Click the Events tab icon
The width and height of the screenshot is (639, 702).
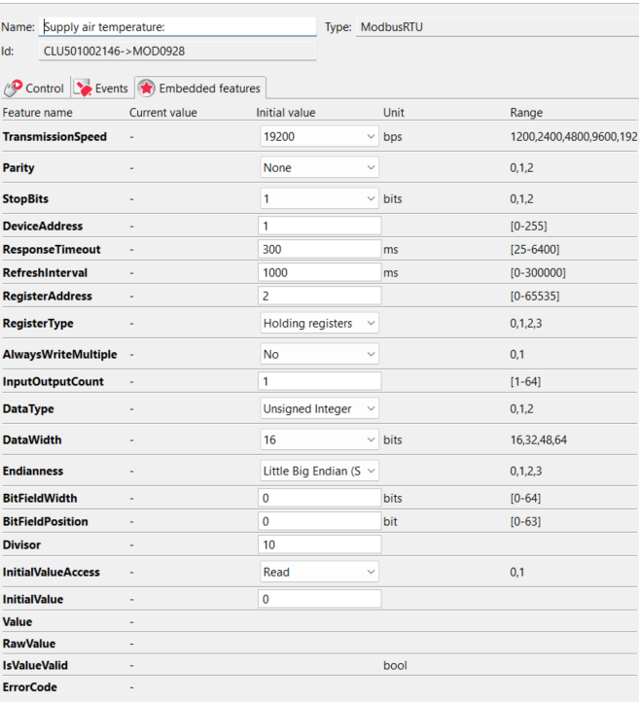coord(83,88)
